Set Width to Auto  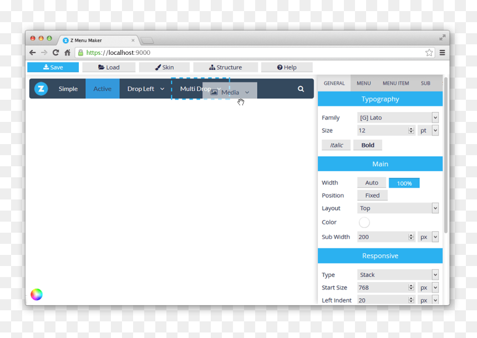372,183
